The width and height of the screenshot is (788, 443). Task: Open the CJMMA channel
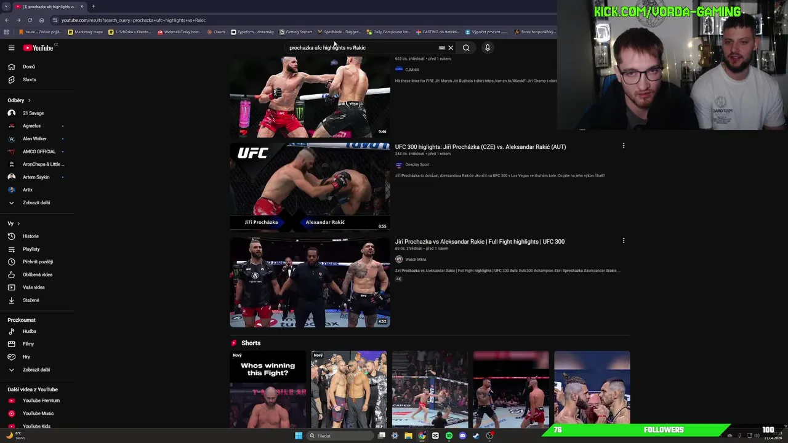tap(412, 70)
